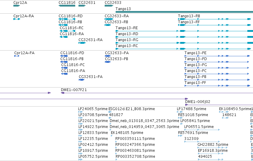This screenshot has width=253, height=161.
Task: Pick RP003352708.5prime
Action: click(135, 157)
